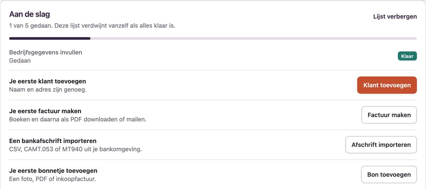426x189 pixels.
Task: Click the Bon toevoegen button
Action: click(389, 174)
